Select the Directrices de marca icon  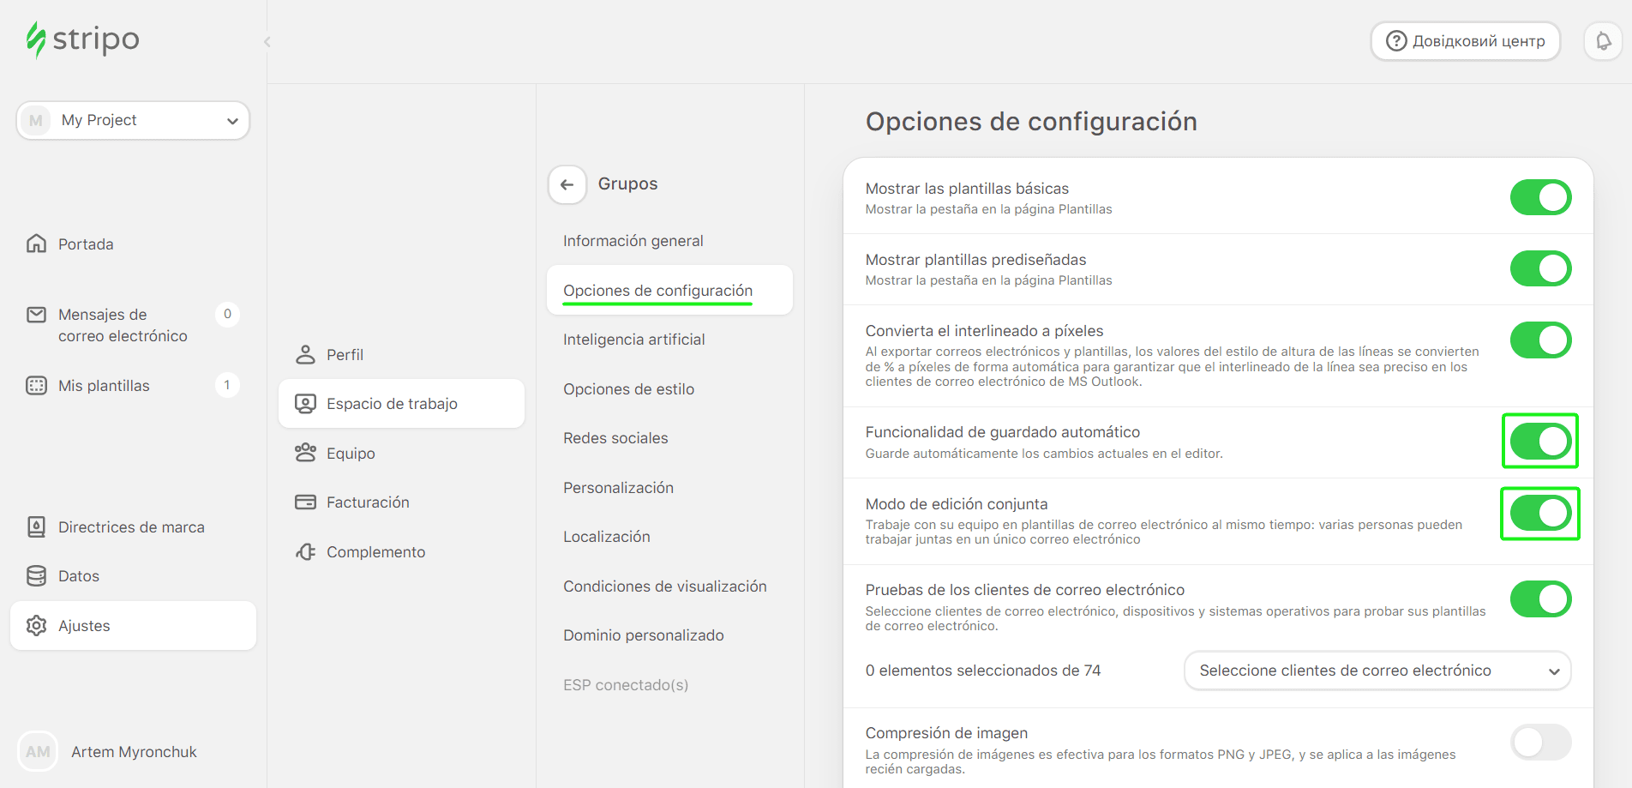point(36,526)
